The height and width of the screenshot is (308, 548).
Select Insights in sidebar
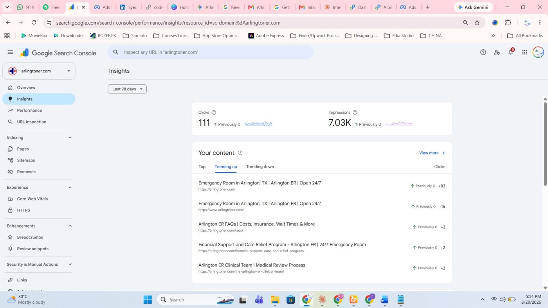click(x=39, y=99)
